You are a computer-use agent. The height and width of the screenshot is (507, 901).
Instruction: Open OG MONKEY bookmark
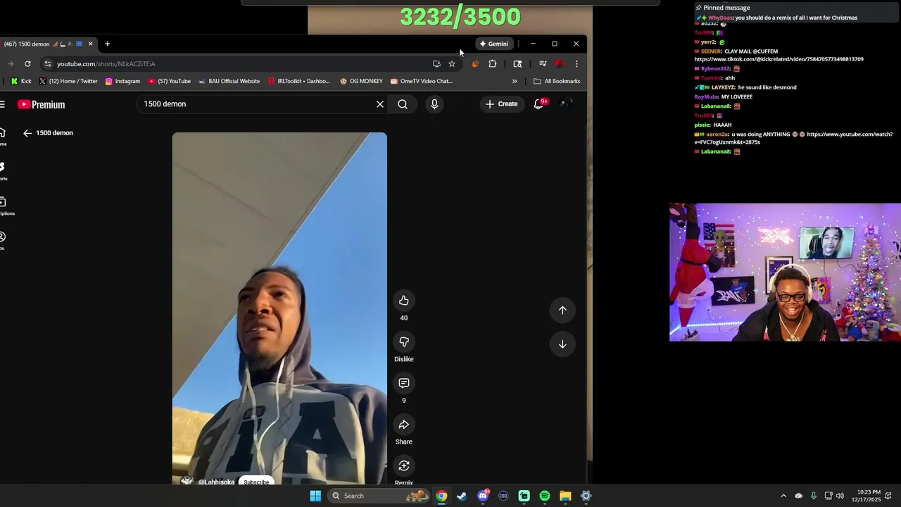(361, 81)
